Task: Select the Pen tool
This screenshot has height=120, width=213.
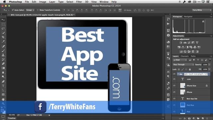Action: click(x=3, y=81)
